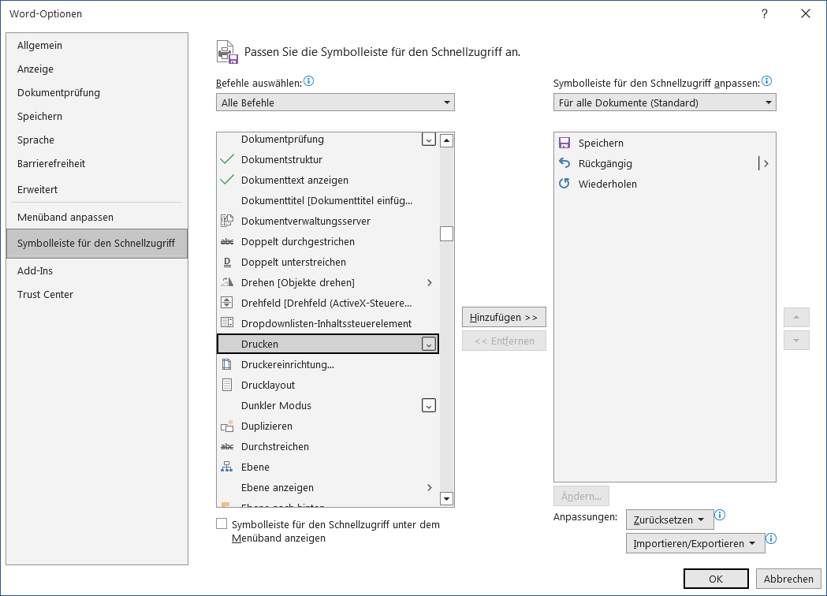Click Abbrechen to cancel

pos(788,579)
